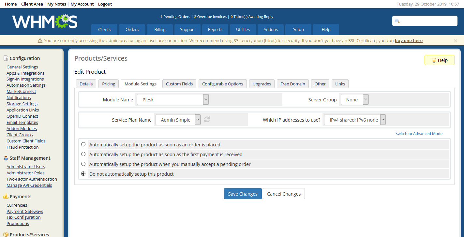Dismiss the insecure connection warning banner

[x=456, y=41]
